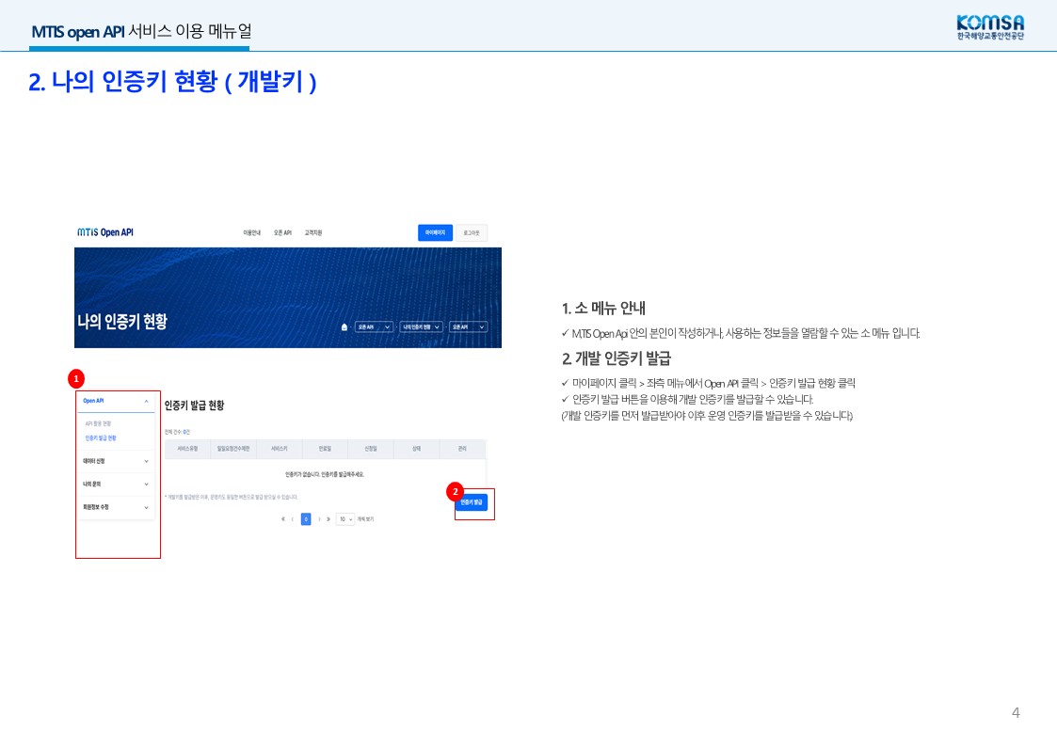Open first breadcrumb dropdown 오픈 API
This screenshot has width=1057, height=747.
[374, 326]
